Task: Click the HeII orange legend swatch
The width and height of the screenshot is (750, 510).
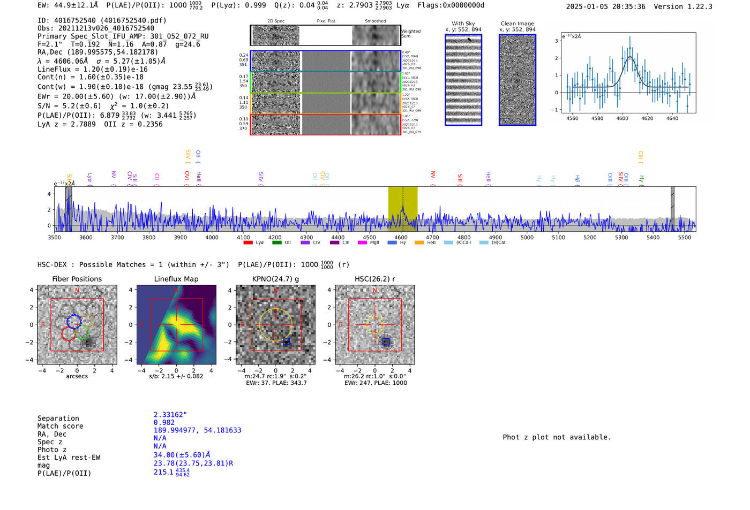Action: point(419,243)
